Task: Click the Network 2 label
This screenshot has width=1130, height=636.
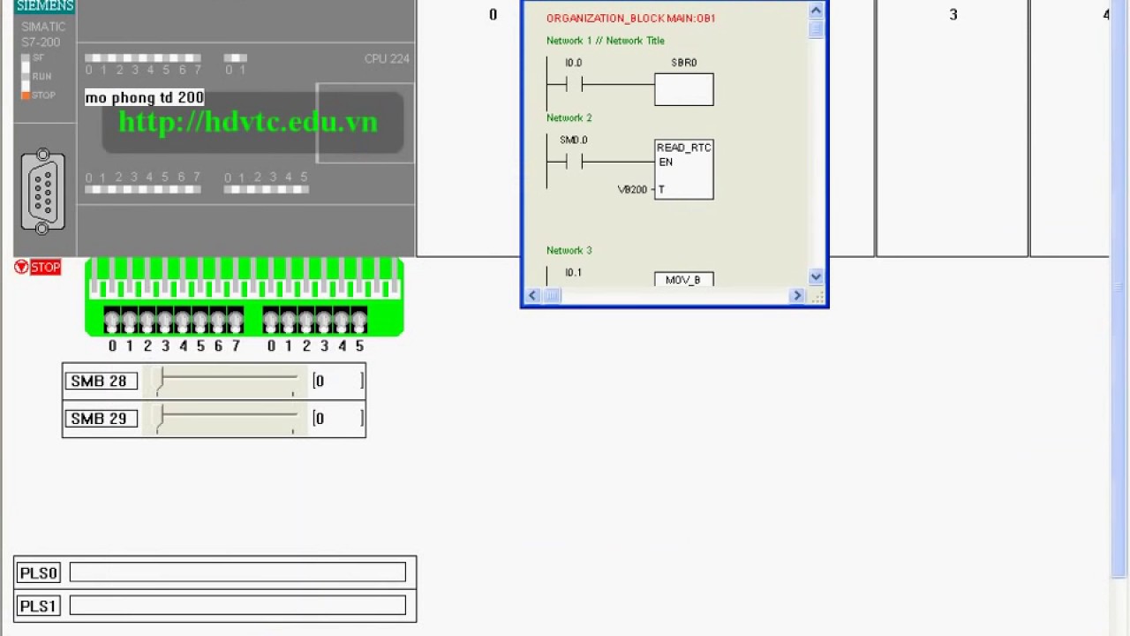Action: (569, 117)
